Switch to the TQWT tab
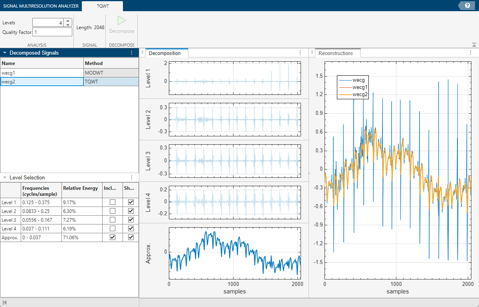 [102, 6]
